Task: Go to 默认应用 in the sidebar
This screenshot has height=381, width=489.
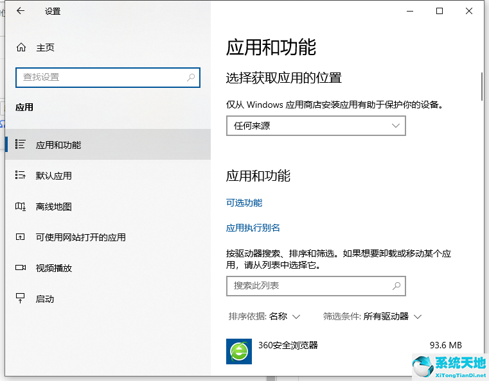Action: coord(108,176)
